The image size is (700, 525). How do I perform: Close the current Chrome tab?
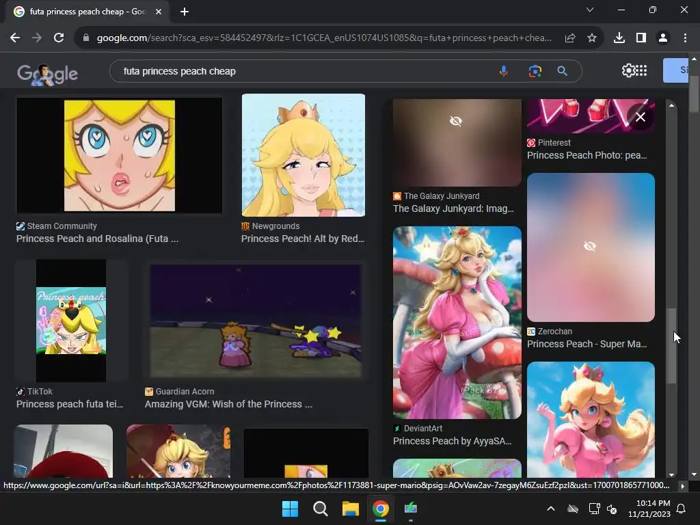click(x=159, y=12)
